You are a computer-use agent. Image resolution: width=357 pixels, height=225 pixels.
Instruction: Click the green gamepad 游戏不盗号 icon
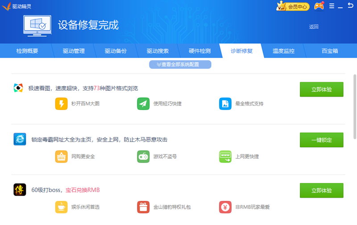(x=143, y=157)
